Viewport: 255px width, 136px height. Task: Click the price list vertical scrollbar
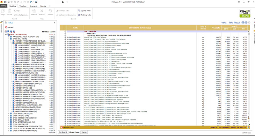tap(249, 73)
